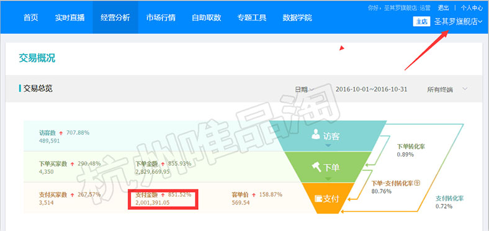
Task: Click the rate value 0.72%
Action: [x=444, y=206]
